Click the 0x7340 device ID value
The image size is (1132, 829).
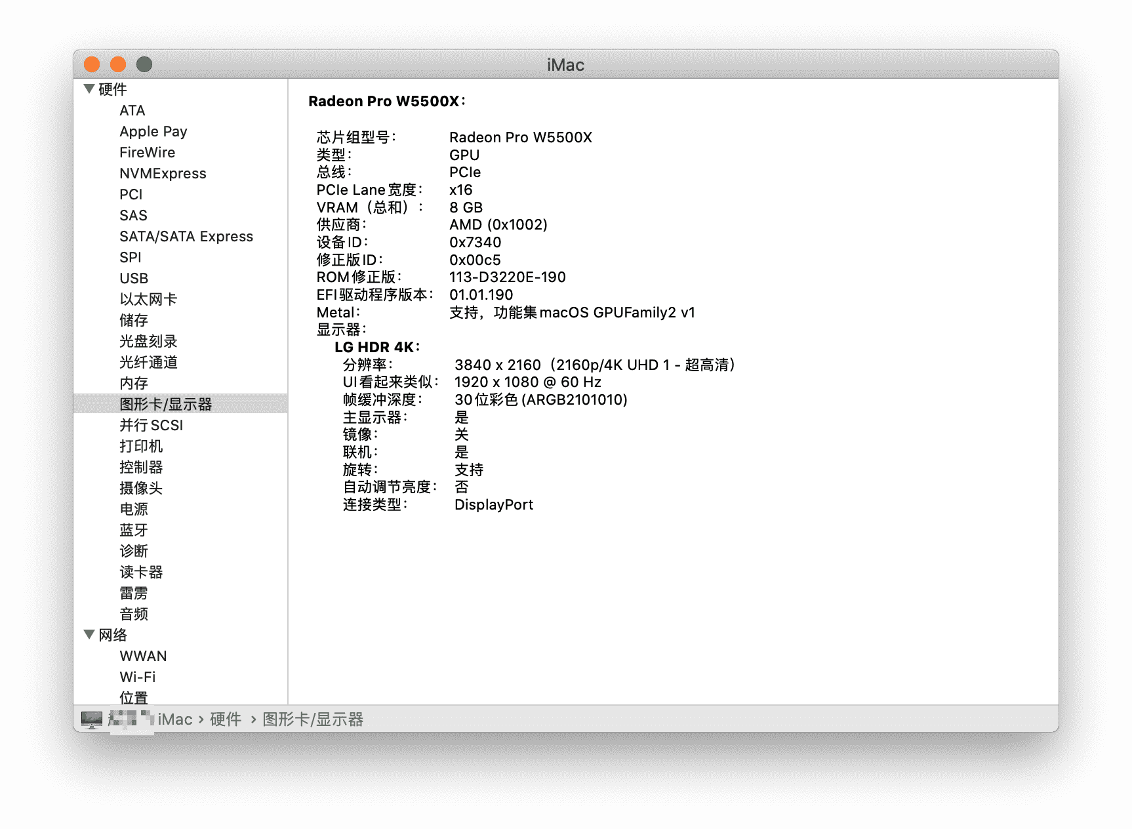475,243
